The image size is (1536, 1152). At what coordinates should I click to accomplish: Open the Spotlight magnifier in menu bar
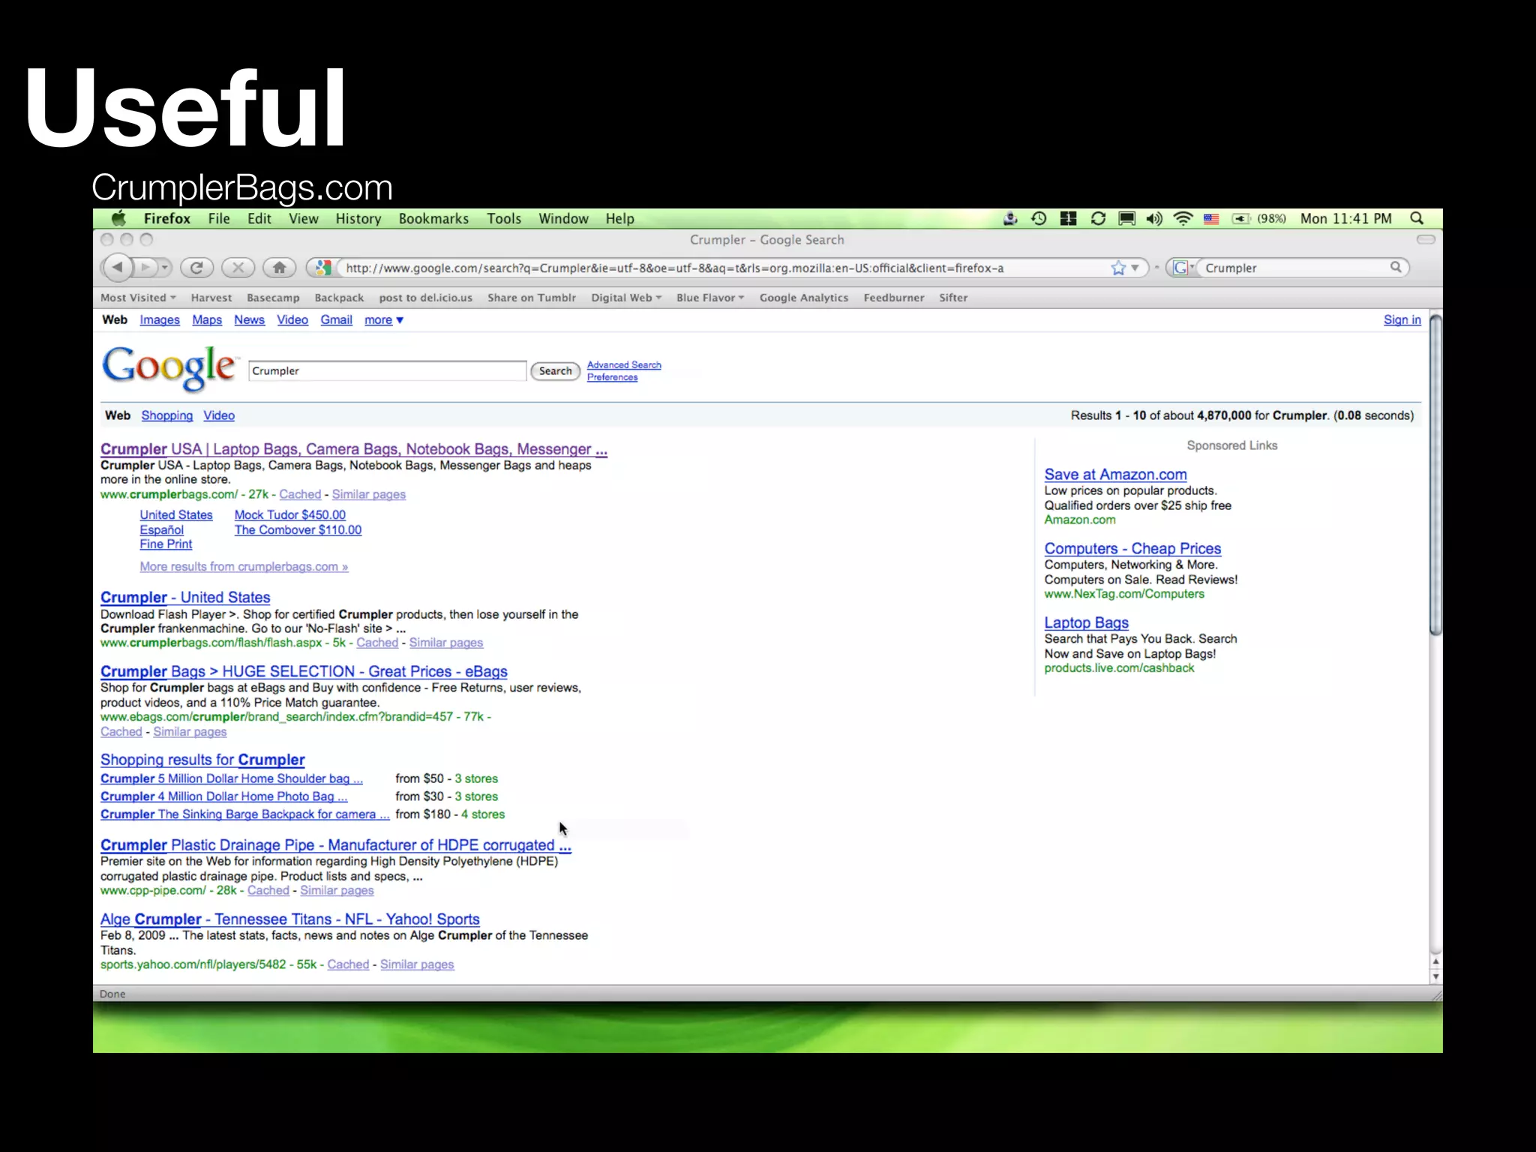click(1416, 218)
